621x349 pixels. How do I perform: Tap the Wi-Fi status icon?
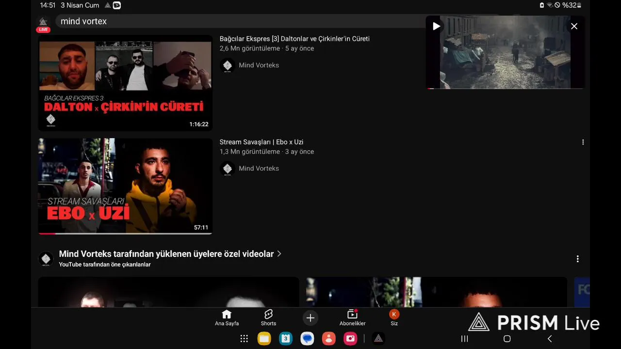click(x=550, y=5)
